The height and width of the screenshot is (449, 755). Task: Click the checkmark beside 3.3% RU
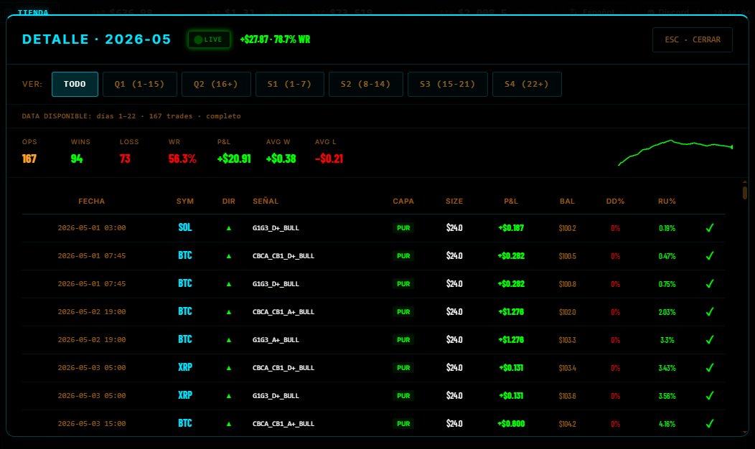pyautogui.click(x=710, y=339)
